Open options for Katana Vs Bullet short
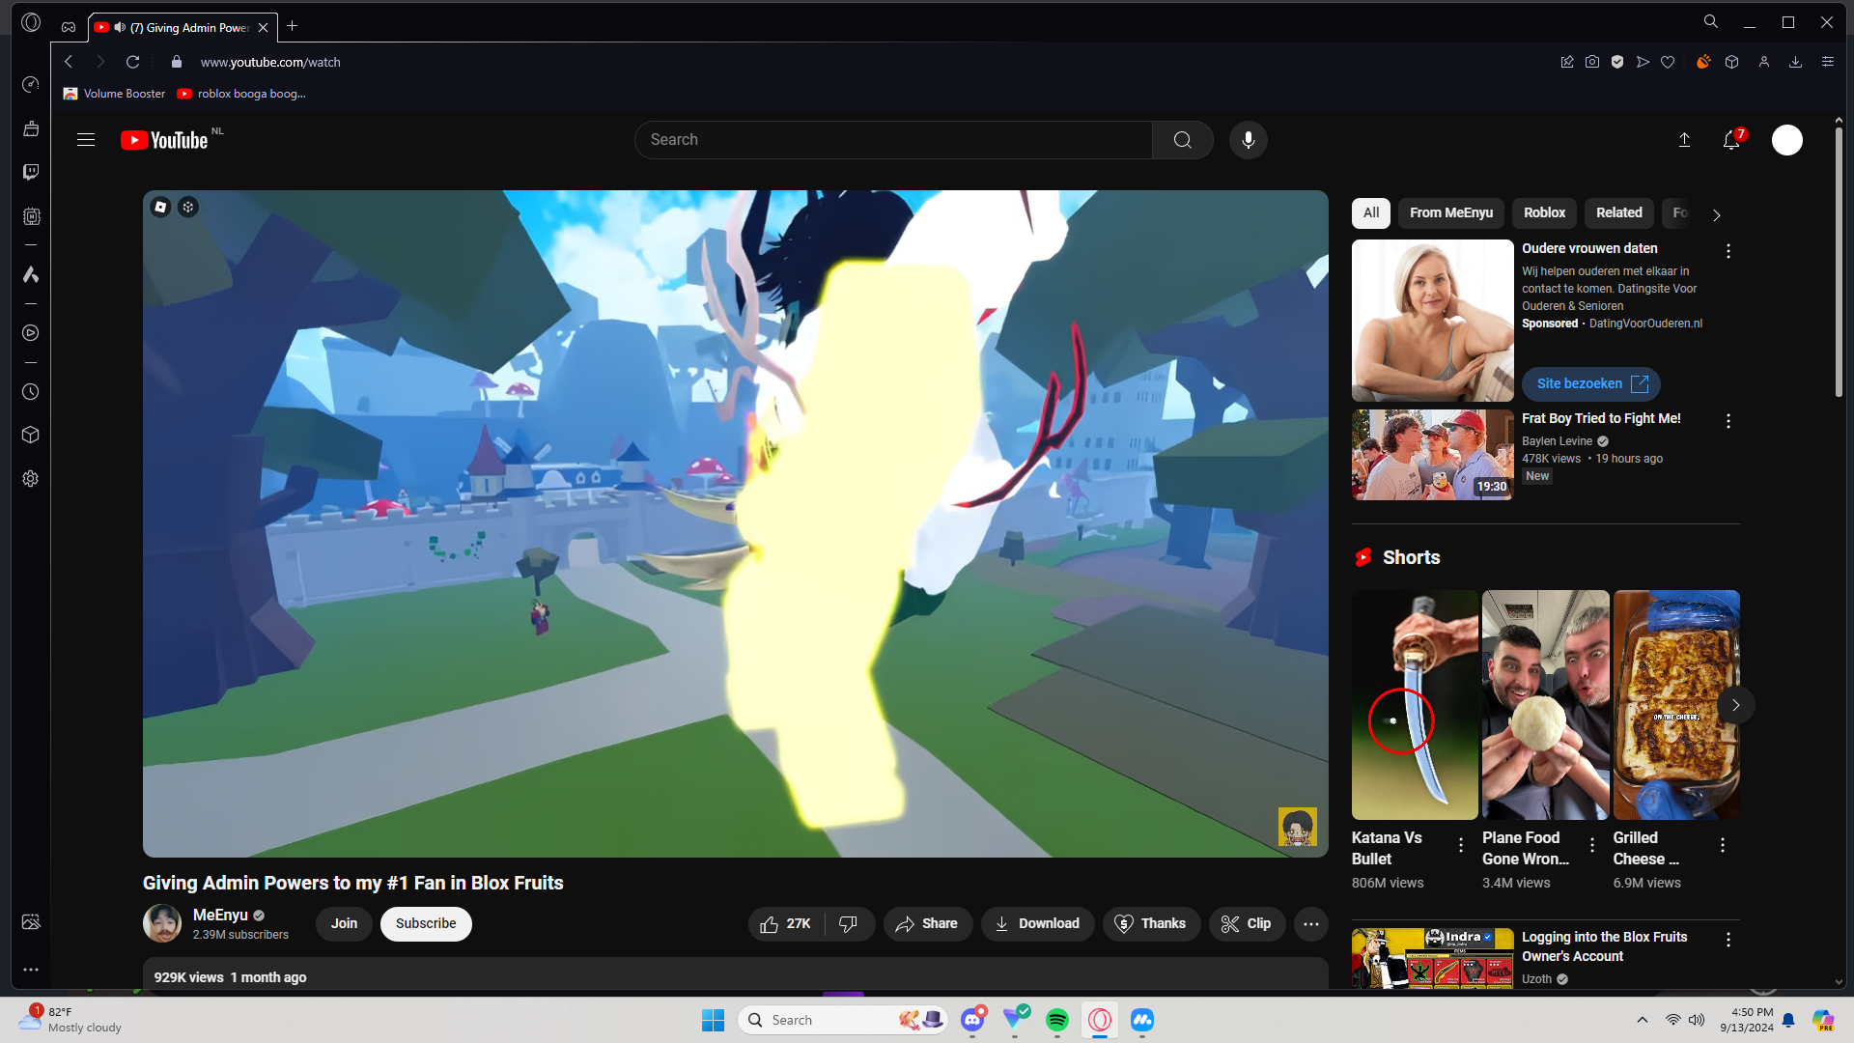The image size is (1854, 1043). [x=1461, y=845]
